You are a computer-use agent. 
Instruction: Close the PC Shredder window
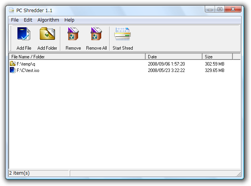[x=233, y=9]
